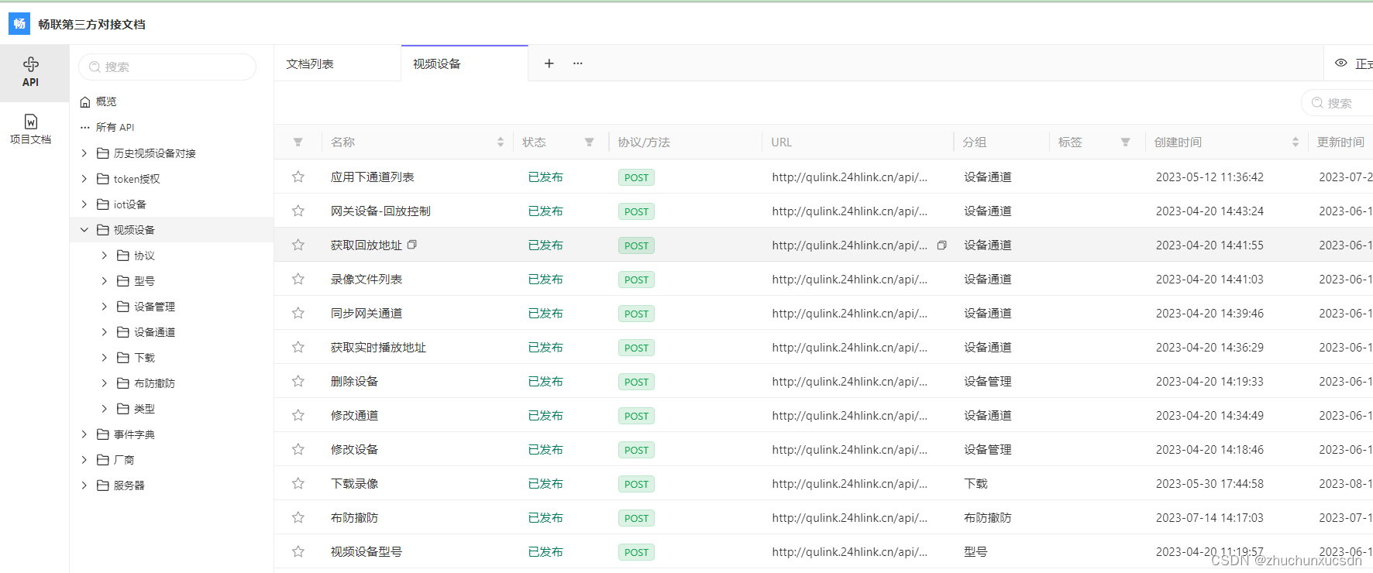
Task: Star the 修改通道 row
Action: pyautogui.click(x=298, y=415)
